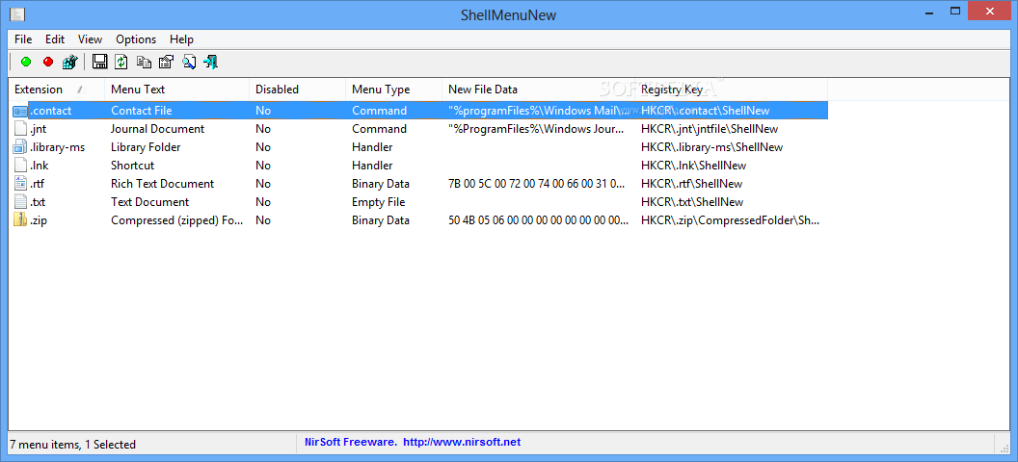
Task: Select the .zip Compressed Folder row
Action: [x=419, y=220]
